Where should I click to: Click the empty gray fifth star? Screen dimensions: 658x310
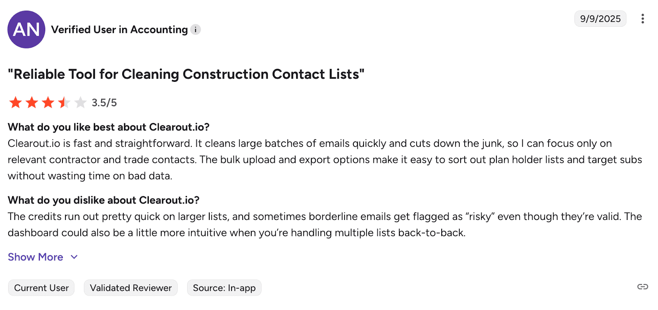(x=81, y=102)
